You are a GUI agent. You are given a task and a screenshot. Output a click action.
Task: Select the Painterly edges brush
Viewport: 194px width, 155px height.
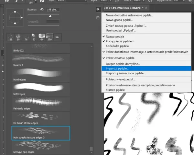(41, 104)
